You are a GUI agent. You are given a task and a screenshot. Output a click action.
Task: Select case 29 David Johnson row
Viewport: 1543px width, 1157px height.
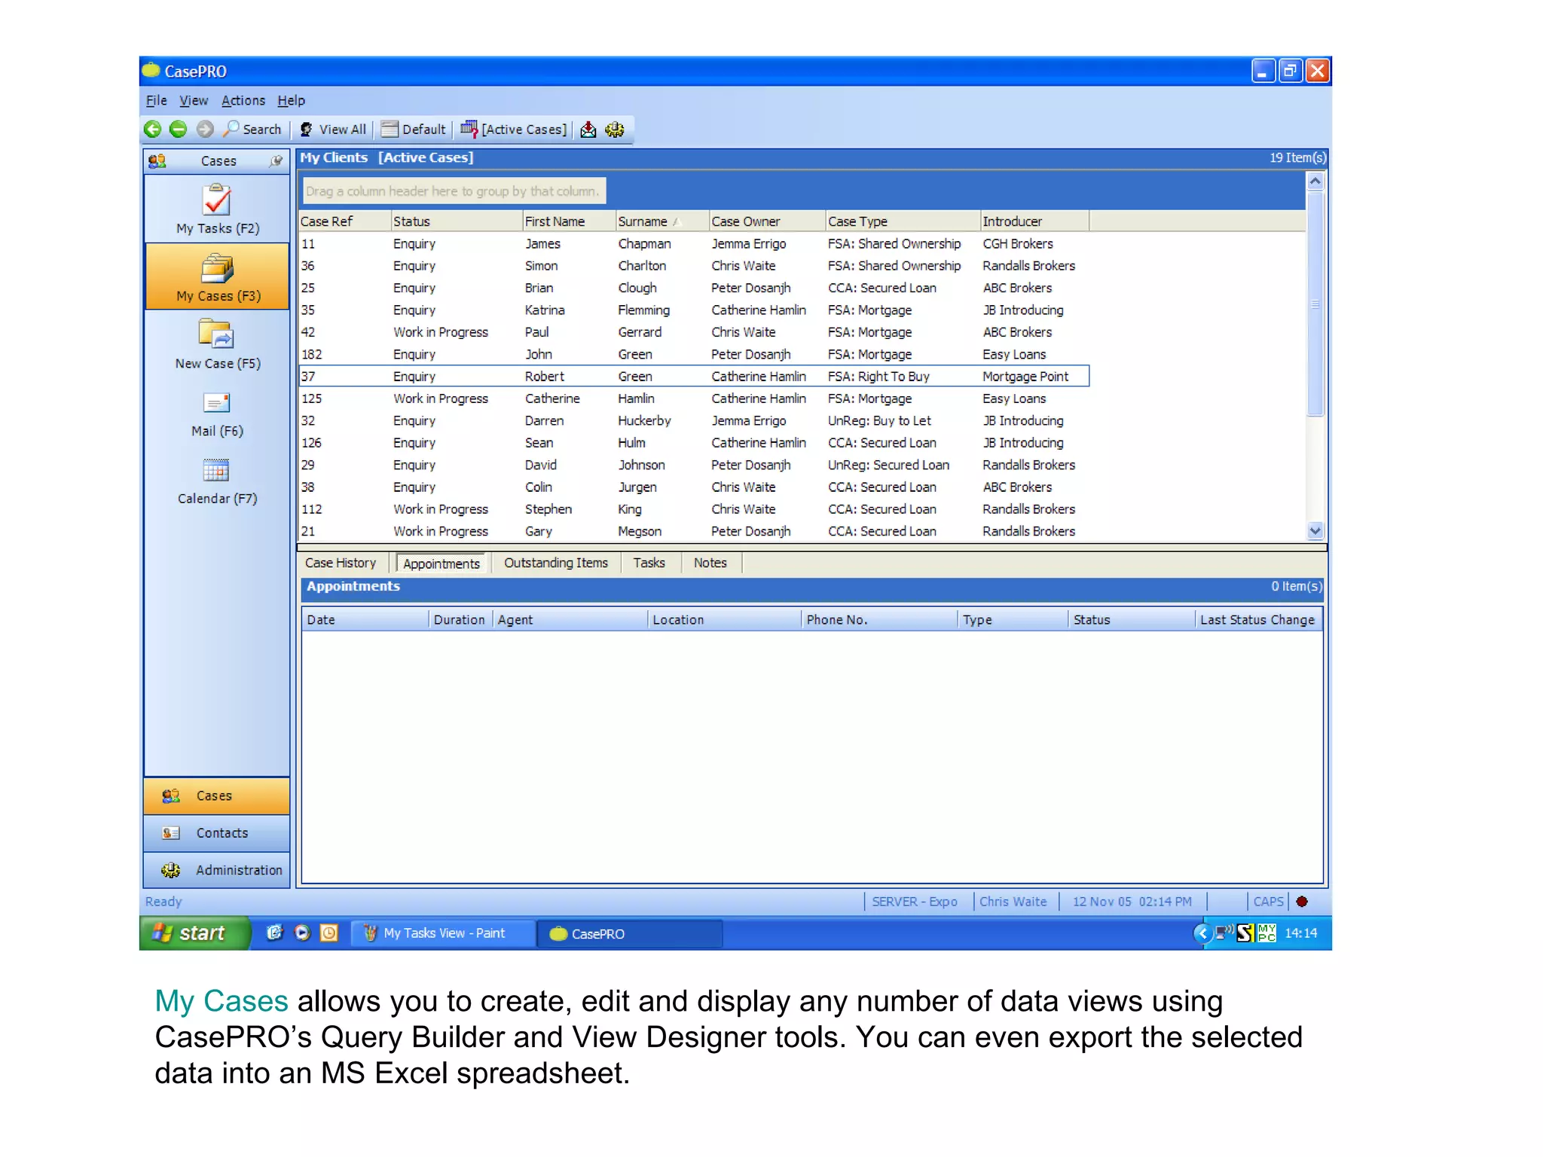tap(693, 465)
